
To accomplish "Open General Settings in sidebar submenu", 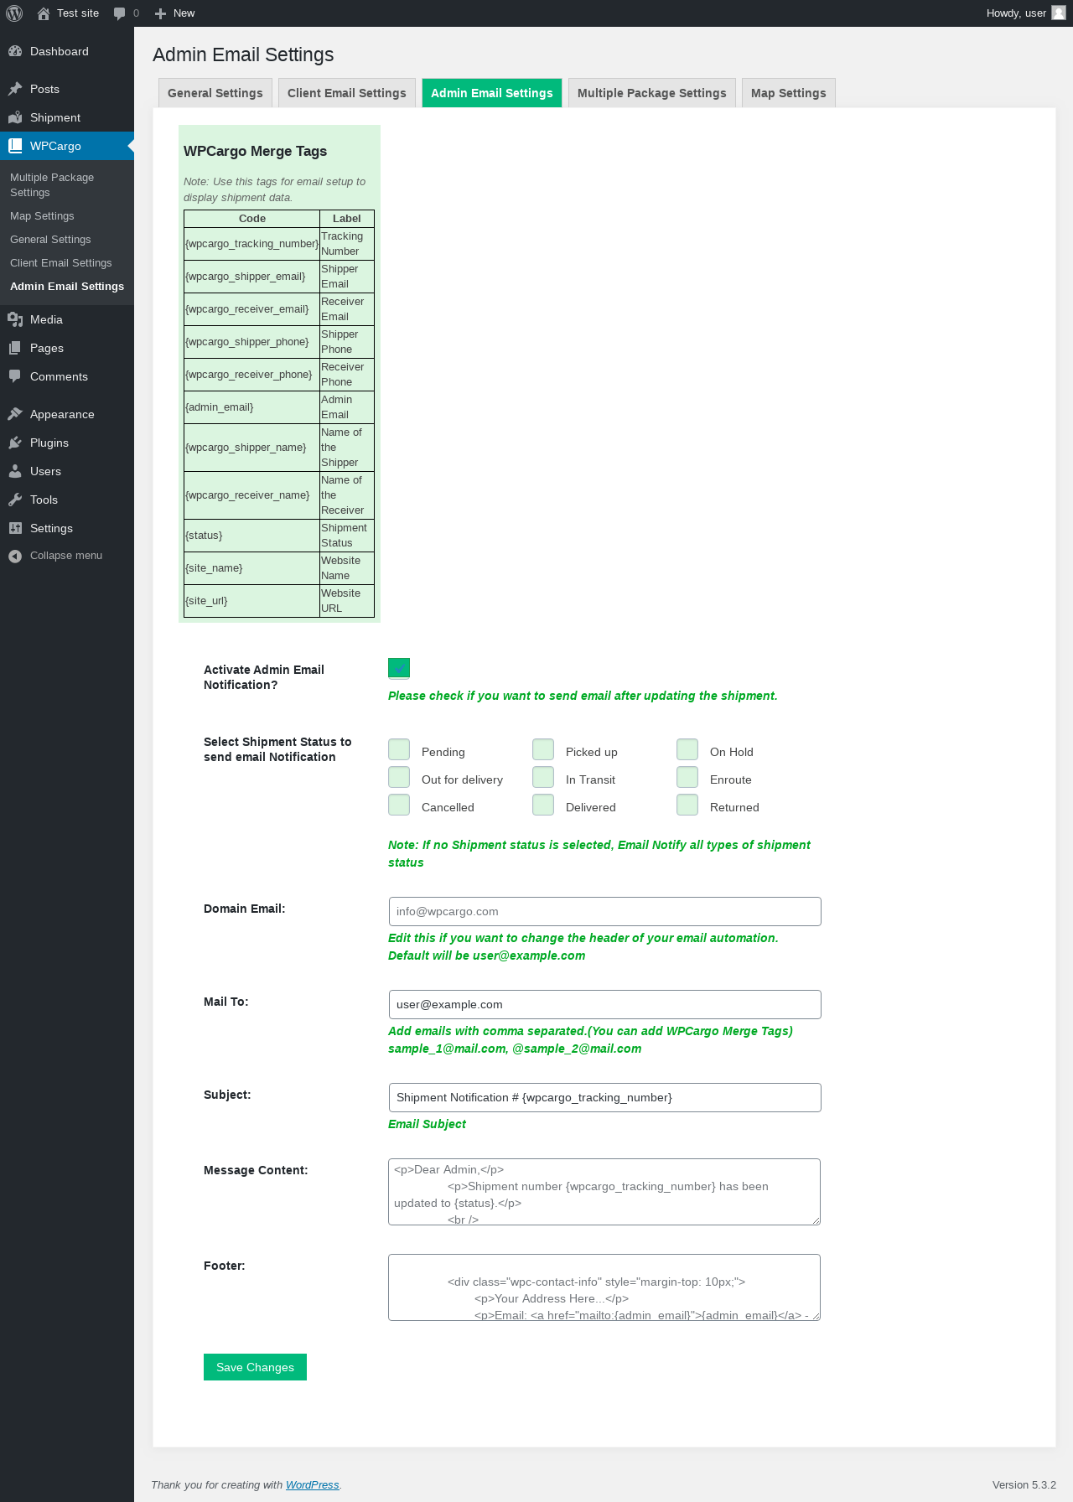I will pyautogui.click(x=67, y=240).
